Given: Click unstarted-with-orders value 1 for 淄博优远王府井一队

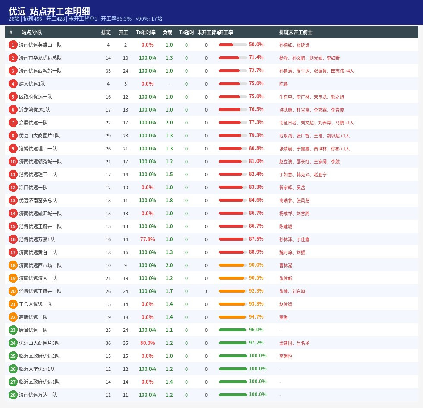Looking at the screenshot, I should (206, 291).
